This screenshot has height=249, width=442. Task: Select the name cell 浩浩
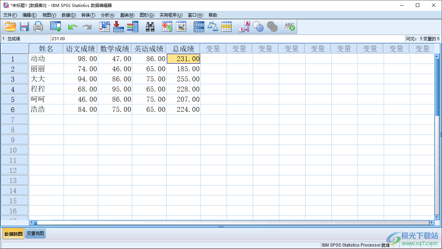[46, 109]
